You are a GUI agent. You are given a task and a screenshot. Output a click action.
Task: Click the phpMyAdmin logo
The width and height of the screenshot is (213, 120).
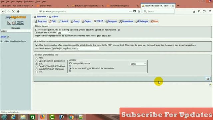click(16, 17)
